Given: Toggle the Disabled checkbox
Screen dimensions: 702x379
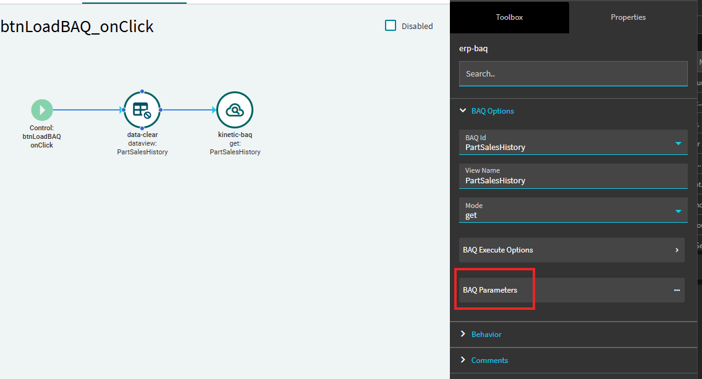Looking at the screenshot, I should pos(391,25).
